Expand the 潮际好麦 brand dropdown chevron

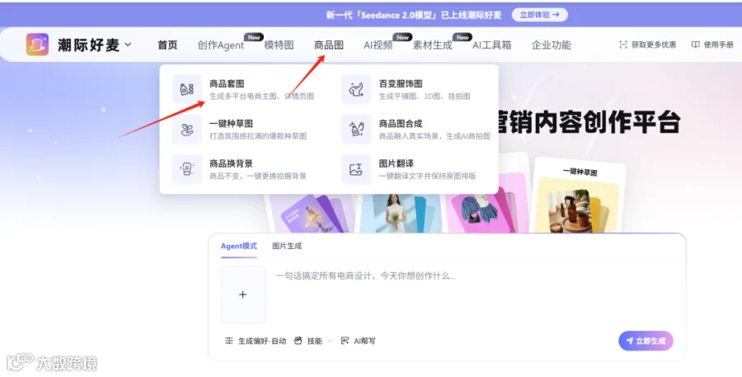tap(128, 45)
